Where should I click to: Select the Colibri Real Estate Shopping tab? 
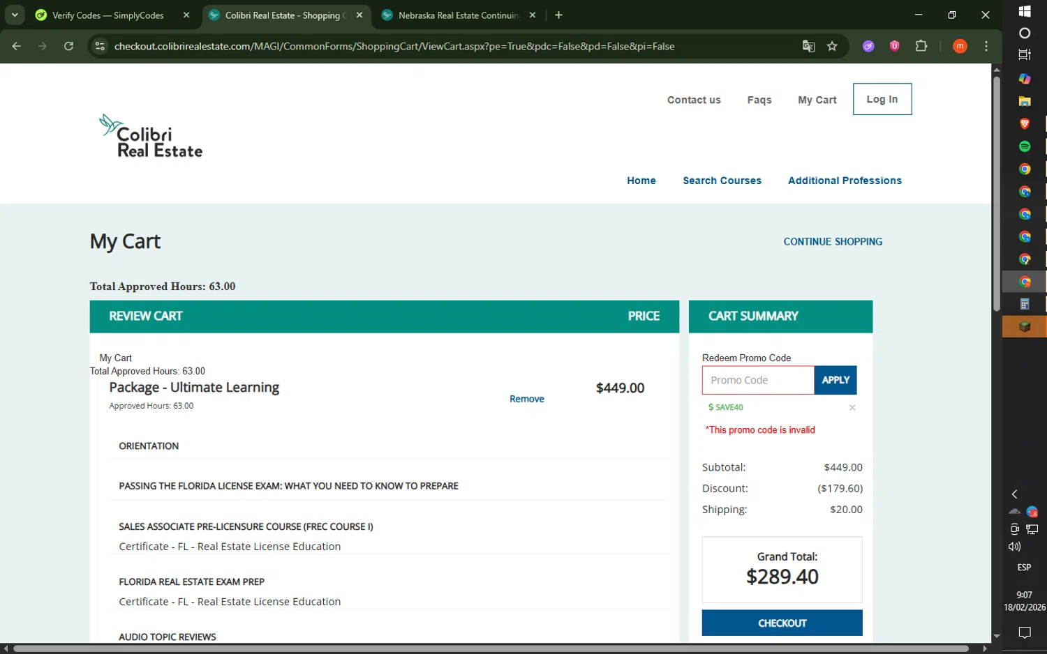(x=285, y=15)
